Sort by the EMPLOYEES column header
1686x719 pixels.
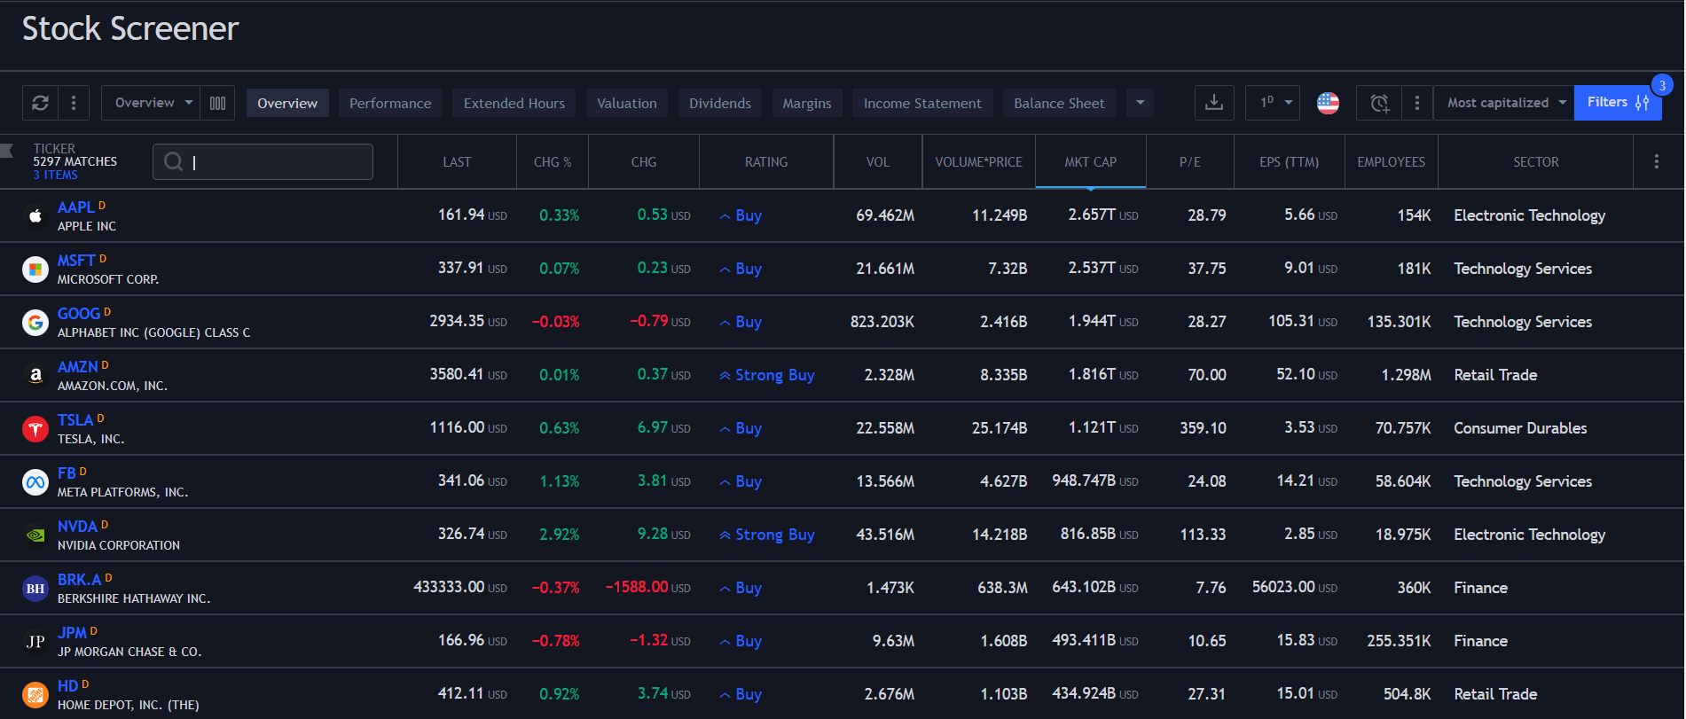click(1392, 161)
